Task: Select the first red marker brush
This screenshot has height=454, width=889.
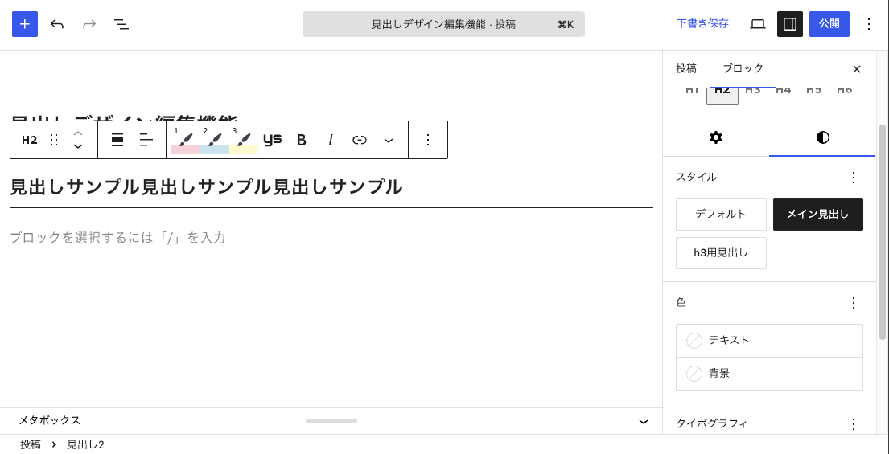Action: (185, 140)
